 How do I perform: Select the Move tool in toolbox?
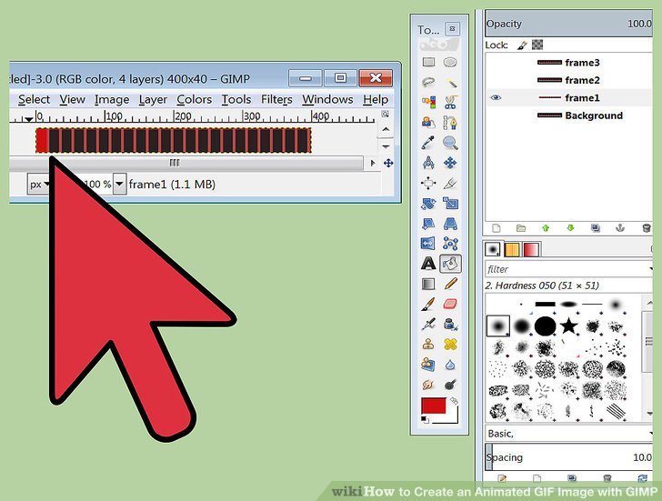450,163
